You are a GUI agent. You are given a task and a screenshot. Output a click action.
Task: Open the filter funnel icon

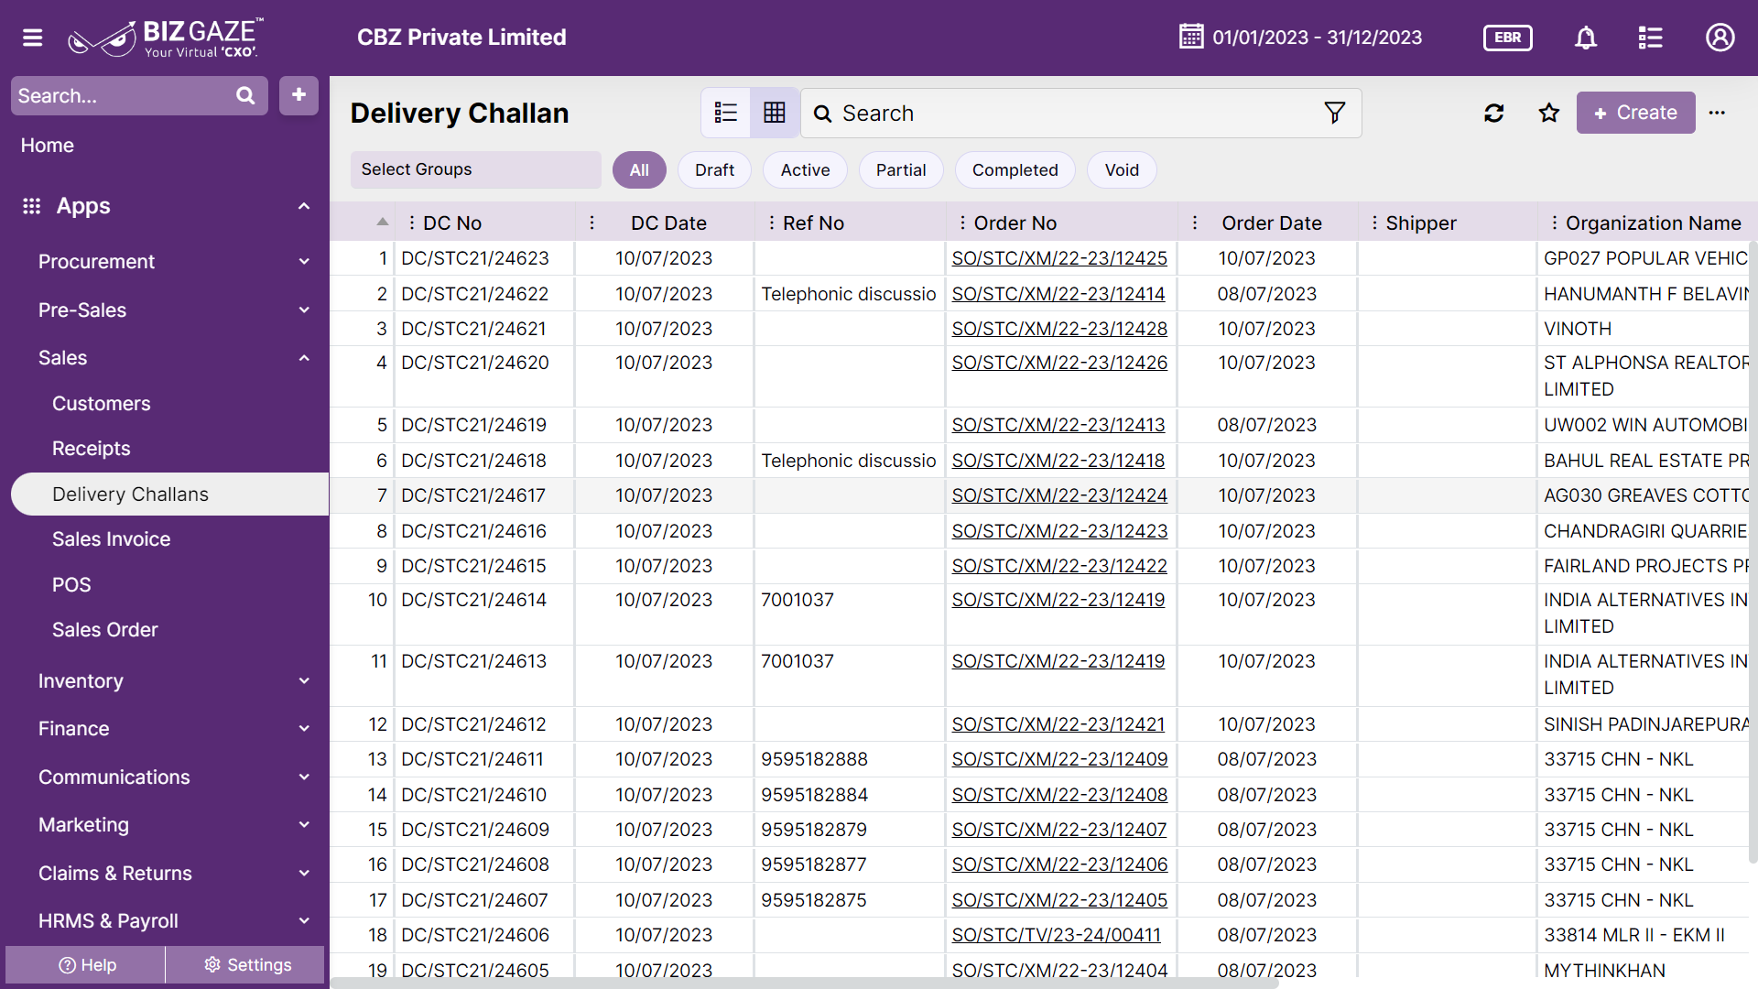pyautogui.click(x=1335, y=113)
